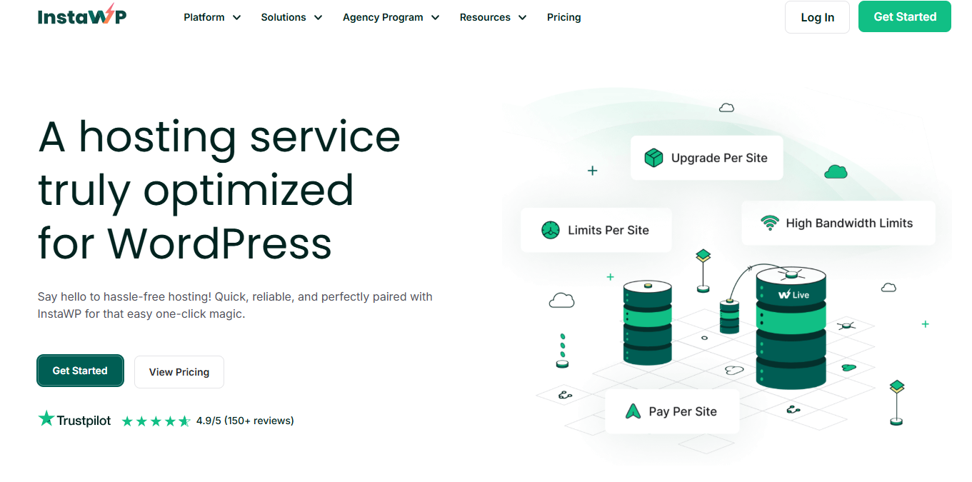Click the Upgrade Per Site box icon

653,158
